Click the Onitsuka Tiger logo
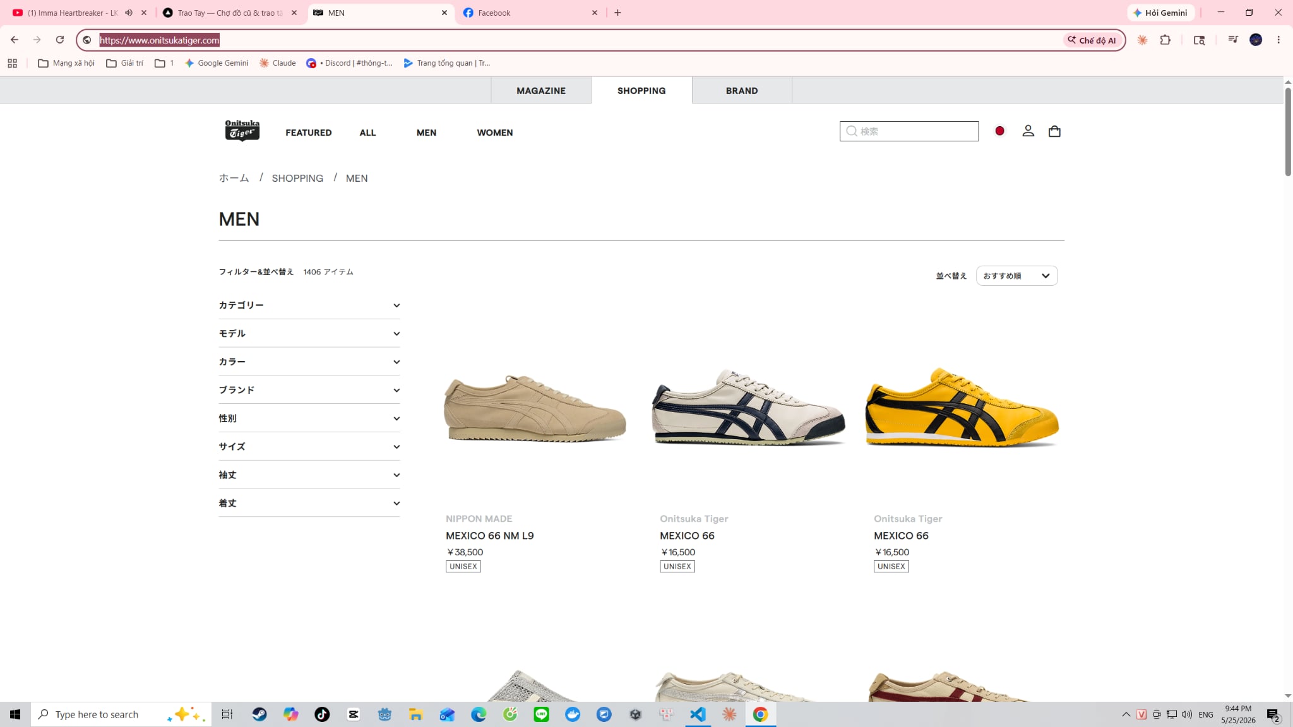Image resolution: width=1293 pixels, height=727 pixels. tap(242, 131)
